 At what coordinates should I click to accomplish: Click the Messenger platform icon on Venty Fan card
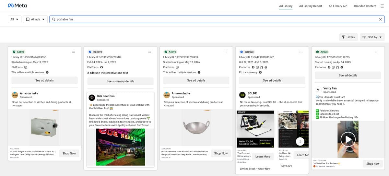[x=342, y=67]
